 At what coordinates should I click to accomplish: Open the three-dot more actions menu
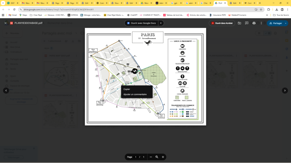[261, 23]
